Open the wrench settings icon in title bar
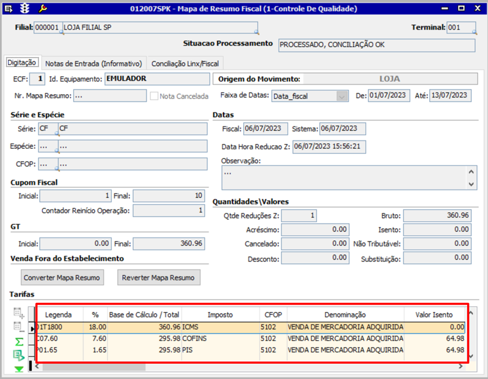 pyautogui.click(x=43, y=8)
